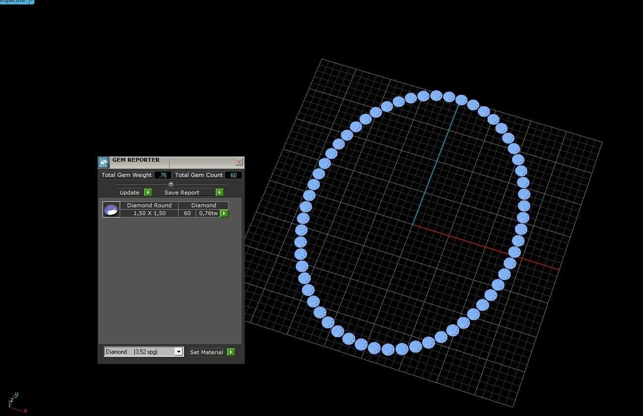Click the Total Gem Weight value field
This screenshot has height=416, width=643.
tap(163, 175)
